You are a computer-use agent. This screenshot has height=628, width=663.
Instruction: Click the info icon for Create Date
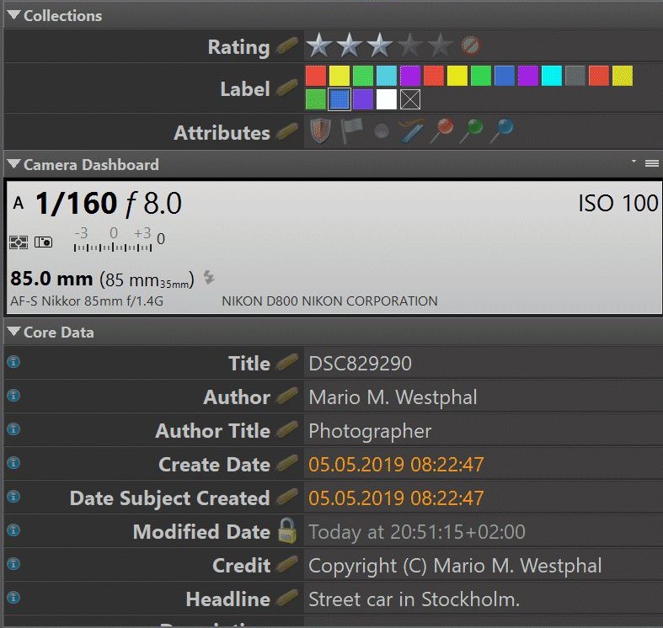tap(13, 463)
